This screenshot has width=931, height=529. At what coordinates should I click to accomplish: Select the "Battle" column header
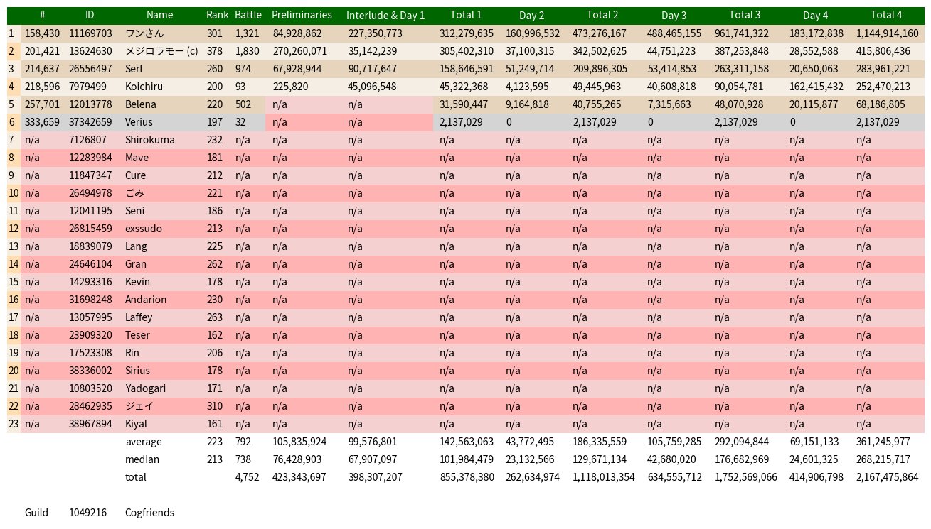[x=248, y=15]
